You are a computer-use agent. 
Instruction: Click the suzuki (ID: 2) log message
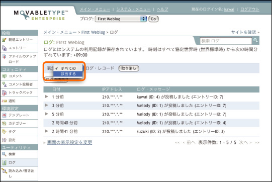180,132
